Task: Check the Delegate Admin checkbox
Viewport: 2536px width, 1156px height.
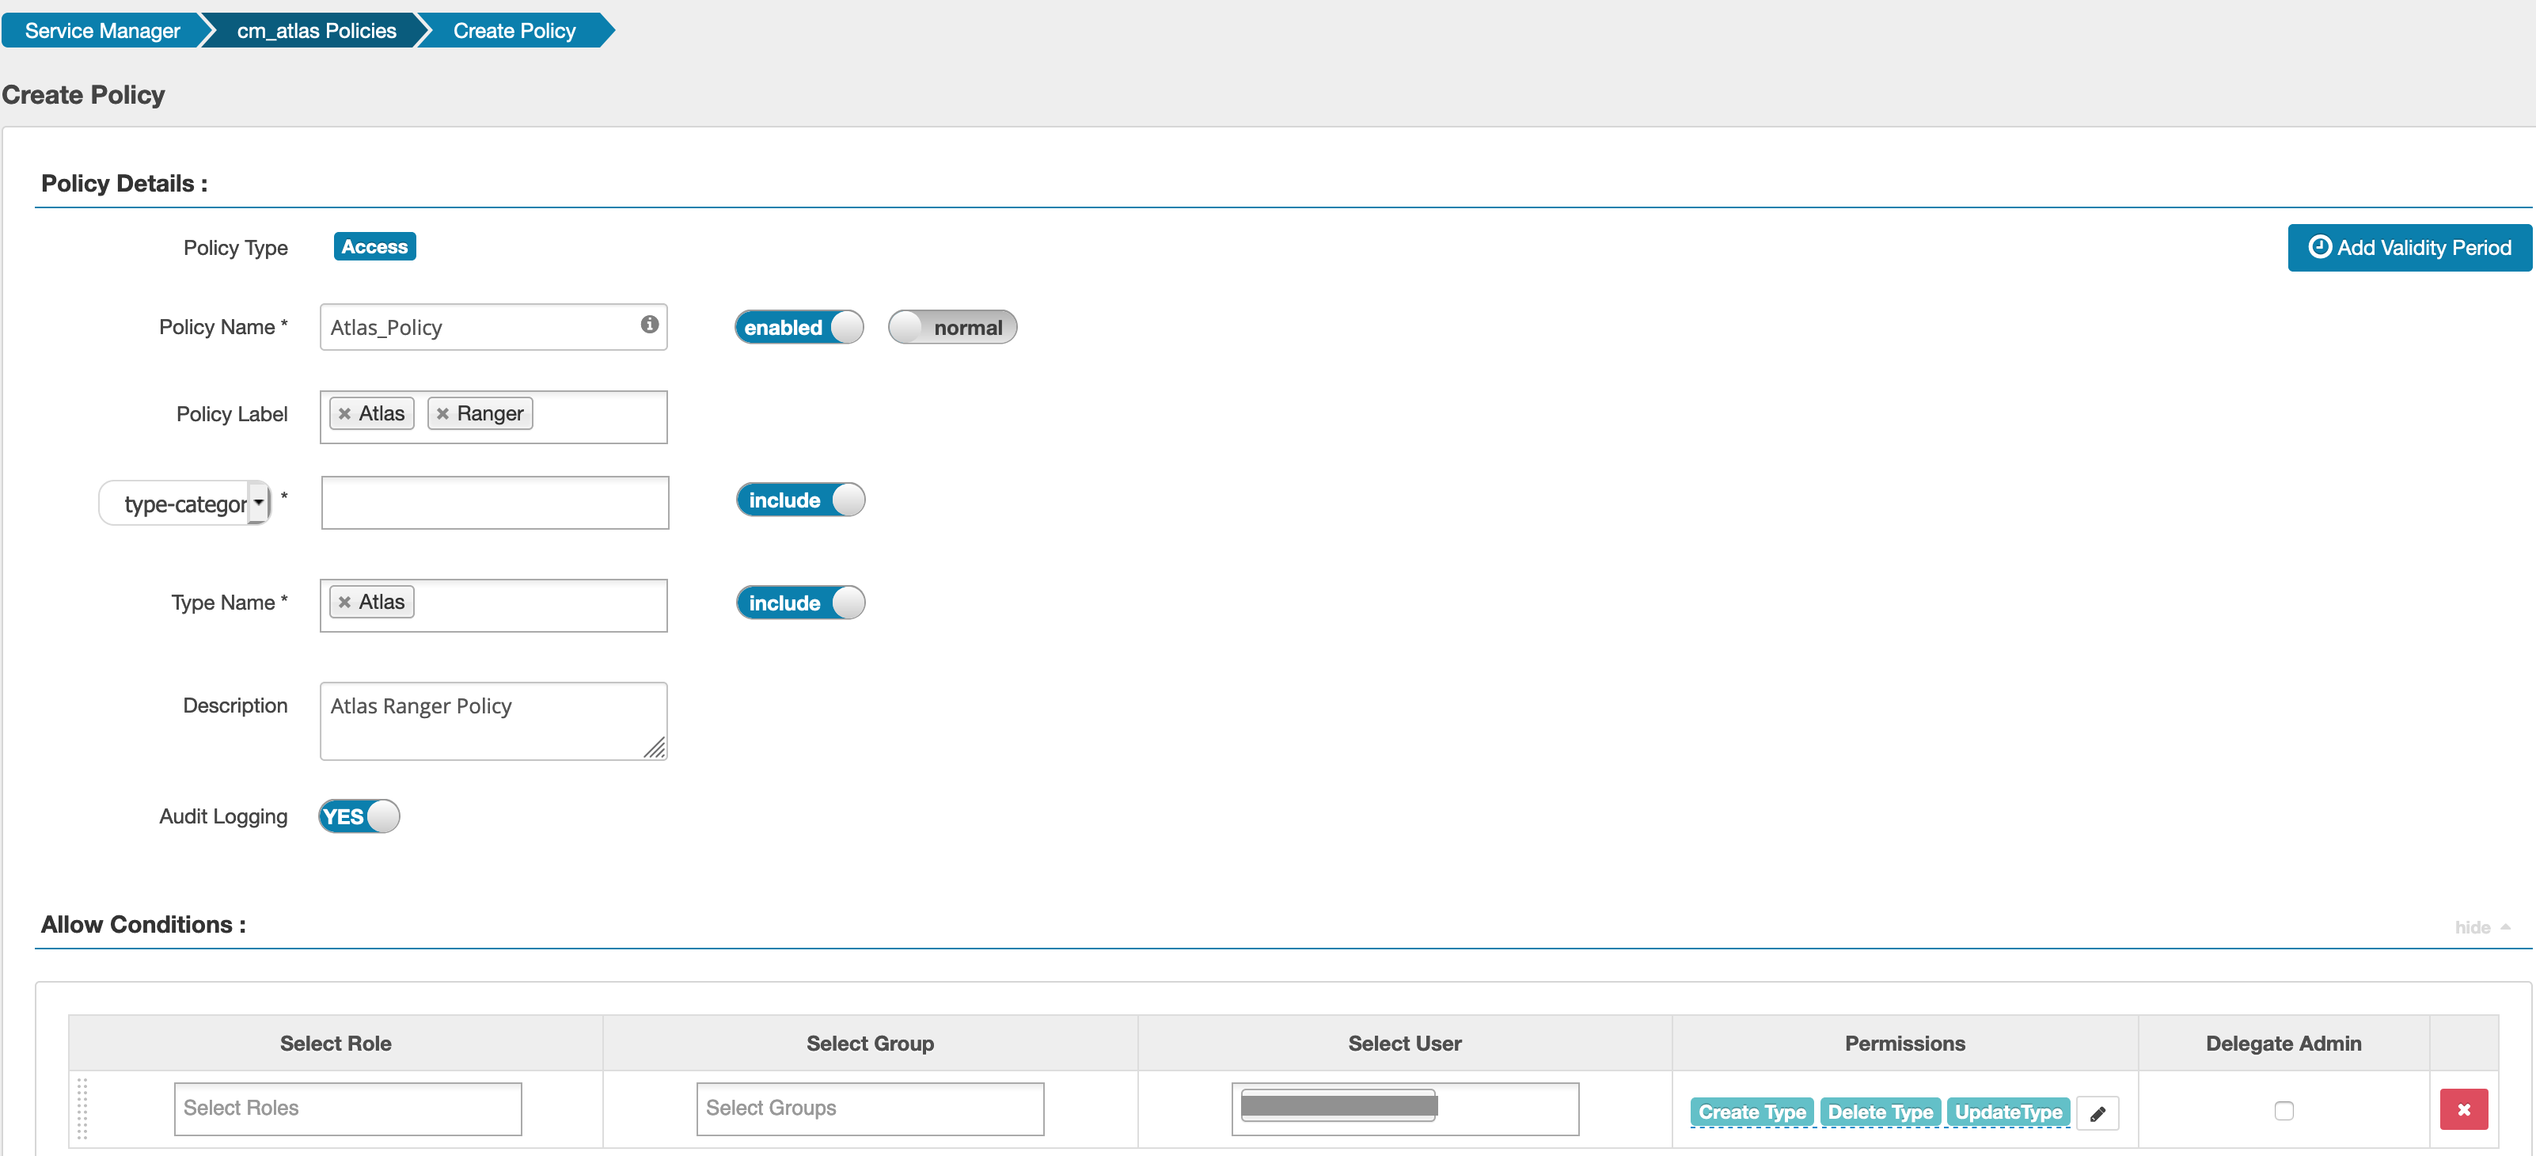Action: 2283,1111
